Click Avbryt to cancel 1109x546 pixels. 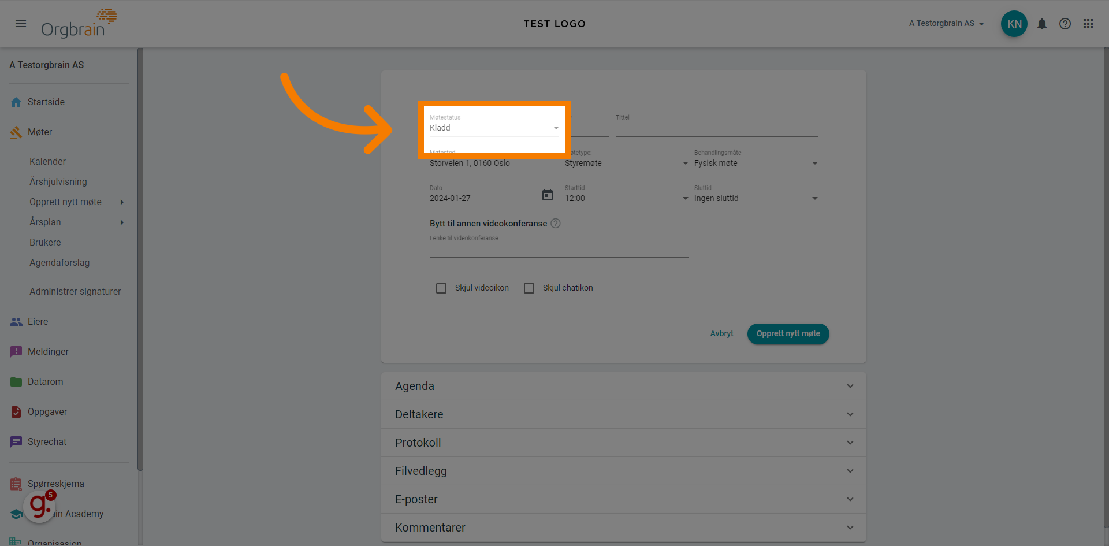click(721, 334)
